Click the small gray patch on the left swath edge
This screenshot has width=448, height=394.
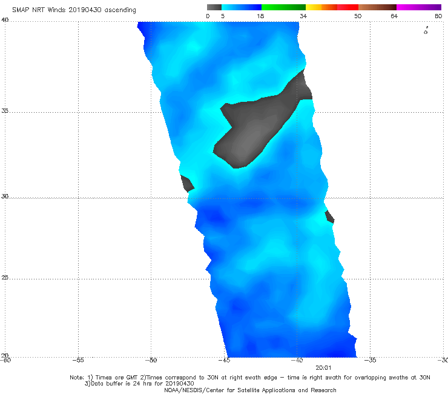pyautogui.click(x=188, y=184)
